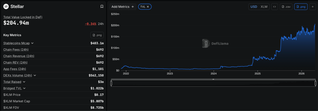This screenshot has width=318, height=111.
Task: Expand the DEXs Volume (24h) row
Action: click(35, 75)
